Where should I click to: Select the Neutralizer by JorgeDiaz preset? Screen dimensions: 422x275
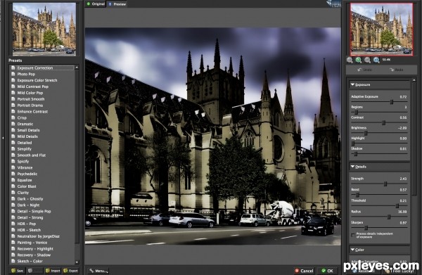coord(38,236)
